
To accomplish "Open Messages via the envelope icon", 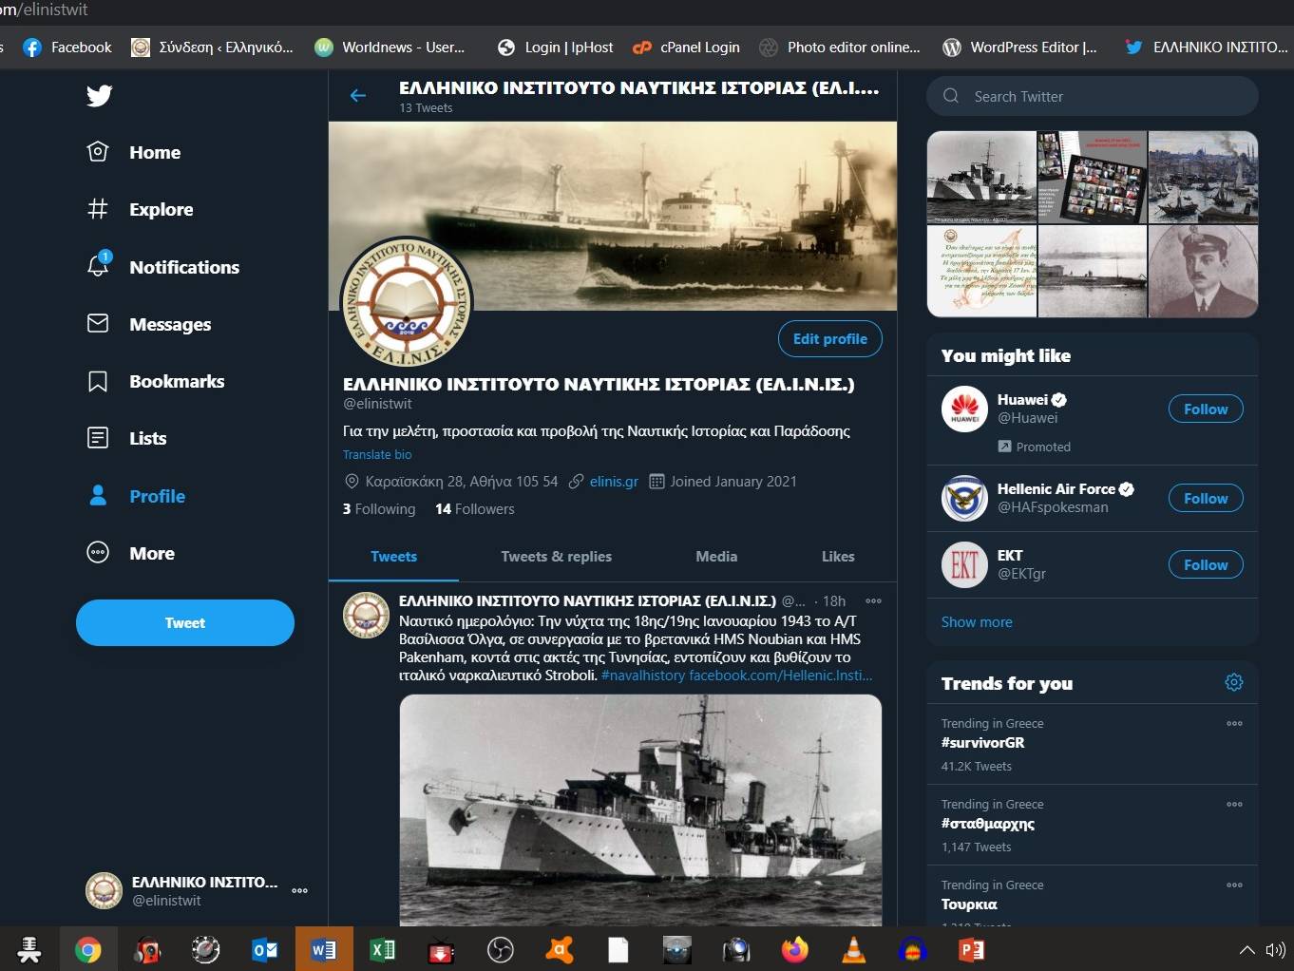I will pyautogui.click(x=98, y=324).
